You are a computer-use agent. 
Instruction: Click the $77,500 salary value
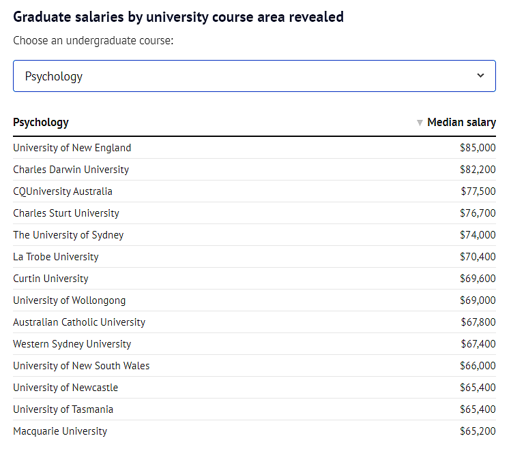click(478, 191)
